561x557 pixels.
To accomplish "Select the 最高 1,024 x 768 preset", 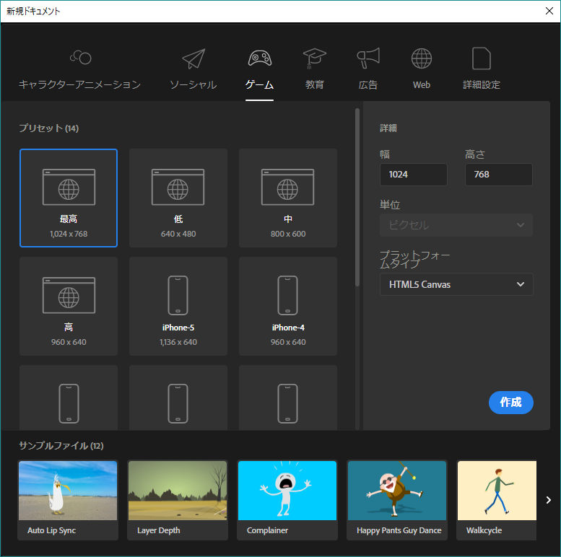I will coord(69,198).
